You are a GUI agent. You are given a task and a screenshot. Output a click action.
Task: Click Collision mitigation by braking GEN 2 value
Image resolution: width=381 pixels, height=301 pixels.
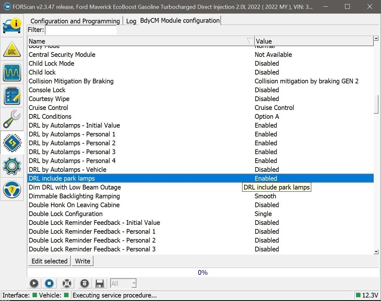(307, 81)
